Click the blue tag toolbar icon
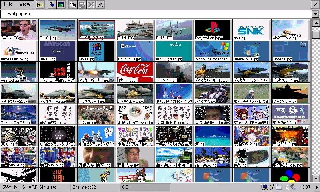Screen dimensions: 320x192 click(x=52, y=4)
